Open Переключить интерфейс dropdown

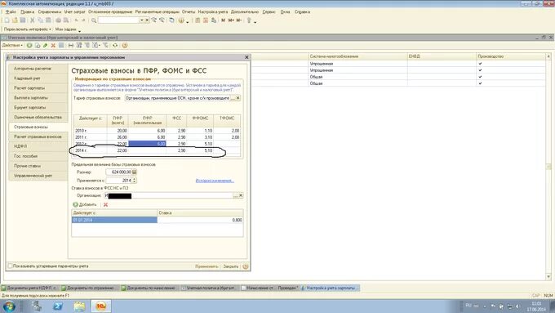(27, 29)
